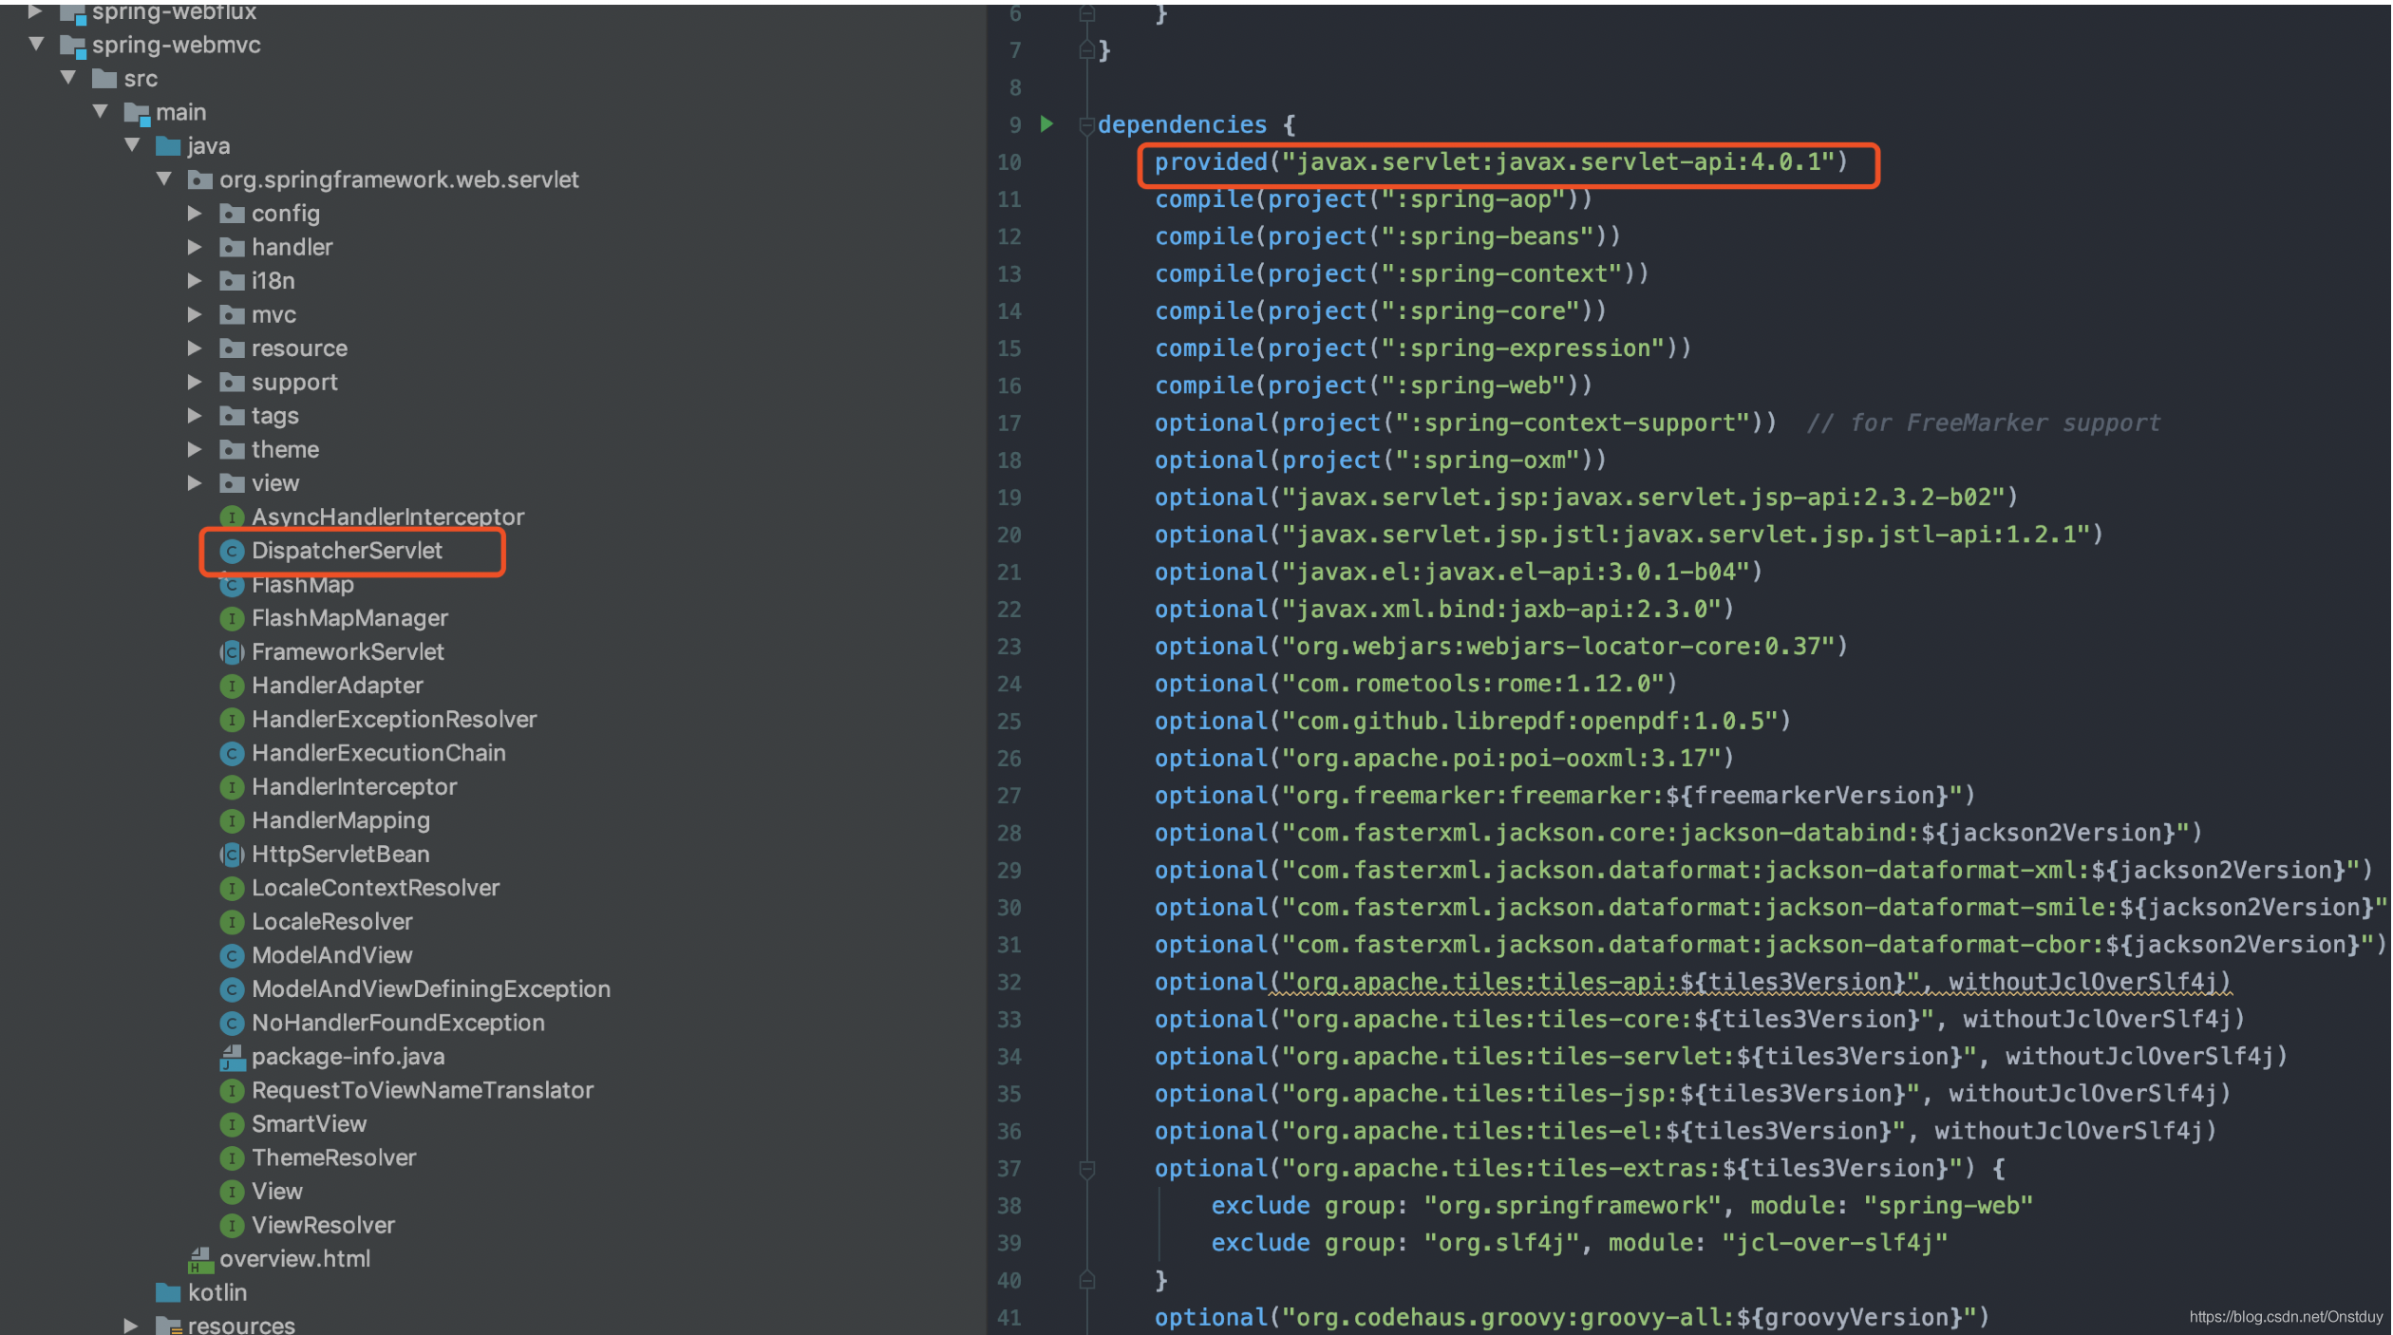This screenshot has height=1335, width=2393.
Task: Click AsyncHandlerInterceptor interface icon
Action: [232, 517]
